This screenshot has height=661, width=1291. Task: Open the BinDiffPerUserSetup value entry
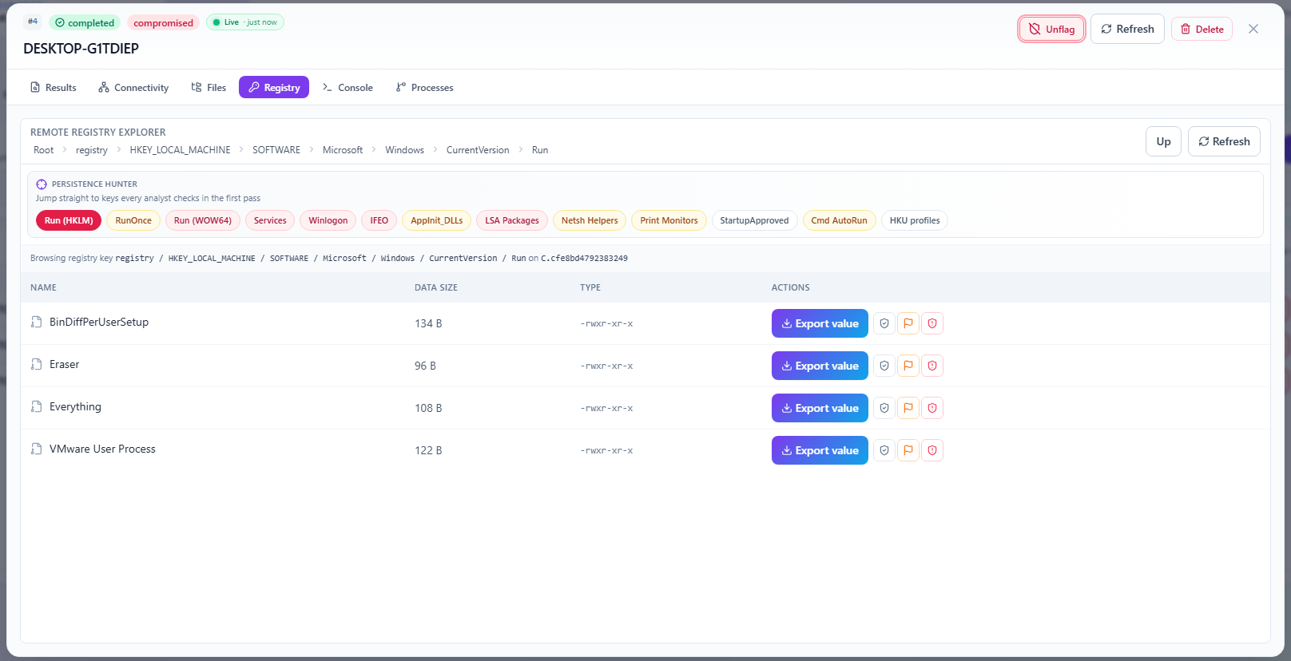tap(99, 323)
